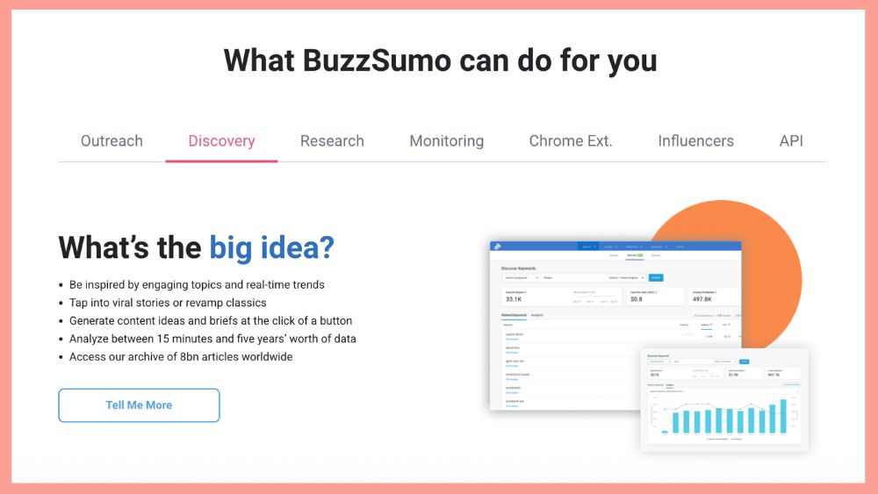Select the API tab

pos(791,141)
